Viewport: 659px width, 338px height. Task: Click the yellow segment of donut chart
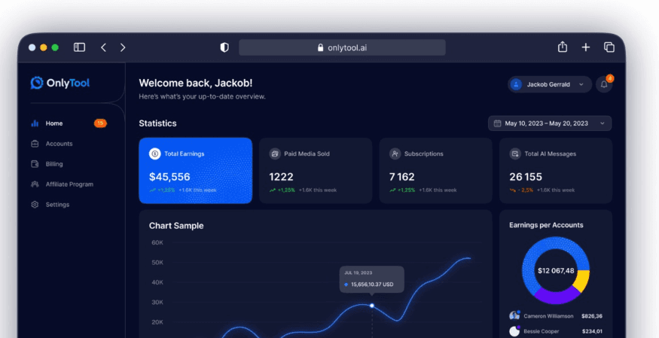(x=581, y=281)
